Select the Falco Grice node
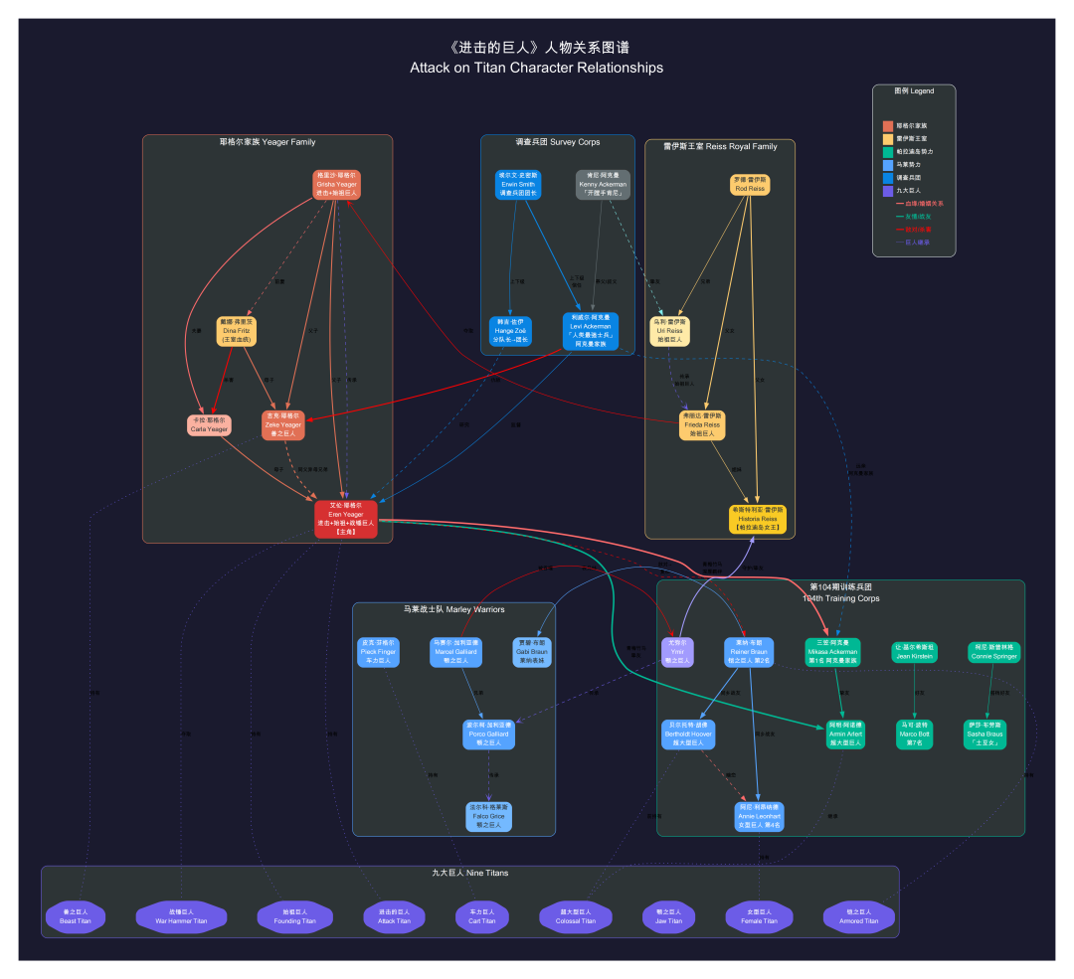Image resolution: width=1074 pixels, height=979 pixels. tap(488, 817)
